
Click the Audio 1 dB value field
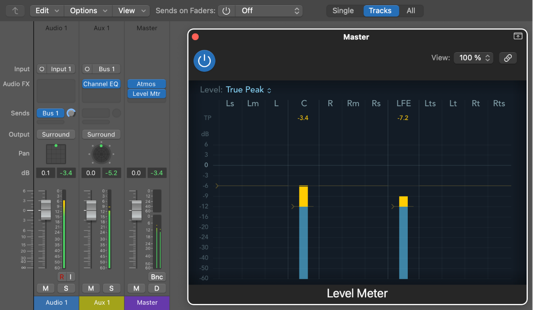pos(45,173)
